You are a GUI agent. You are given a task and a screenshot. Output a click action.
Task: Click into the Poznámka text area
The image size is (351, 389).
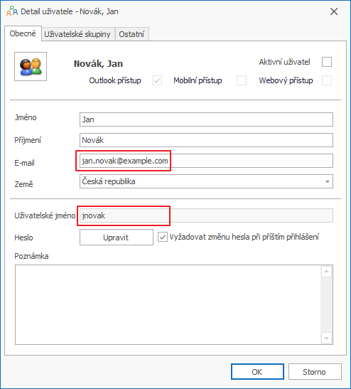coord(168,304)
